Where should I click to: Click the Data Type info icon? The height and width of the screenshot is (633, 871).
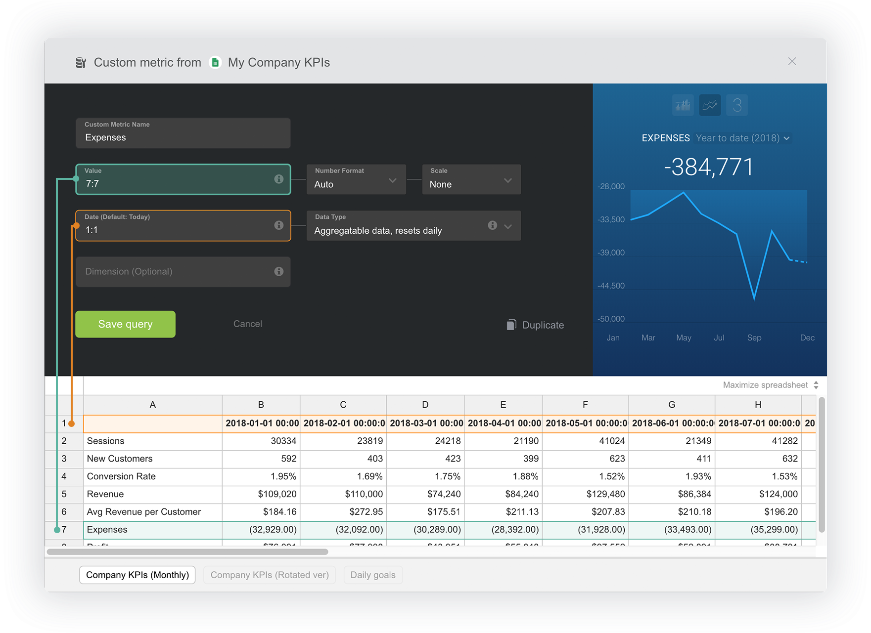(x=492, y=225)
